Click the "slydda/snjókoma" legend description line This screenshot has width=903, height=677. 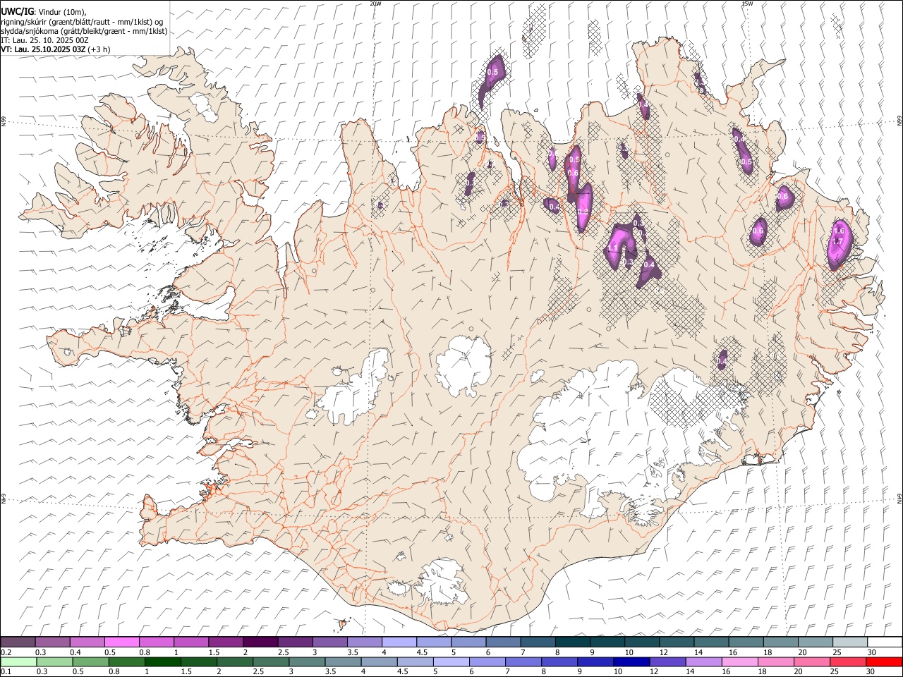coord(85,31)
